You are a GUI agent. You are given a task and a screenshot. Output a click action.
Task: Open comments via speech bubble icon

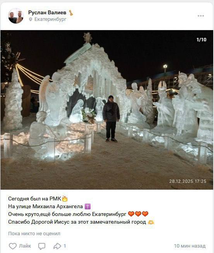coord(42,246)
